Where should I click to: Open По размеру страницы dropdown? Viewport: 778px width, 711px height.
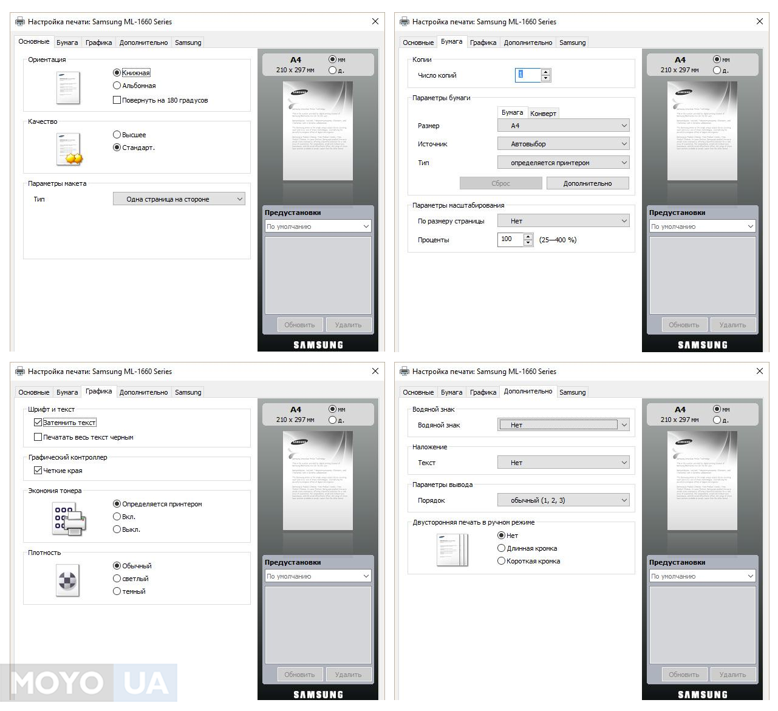pos(564,221)
